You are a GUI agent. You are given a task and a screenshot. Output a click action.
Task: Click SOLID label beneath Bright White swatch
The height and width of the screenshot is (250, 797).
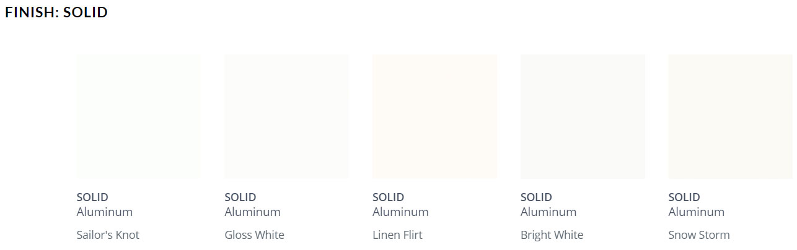click(536, 197)
